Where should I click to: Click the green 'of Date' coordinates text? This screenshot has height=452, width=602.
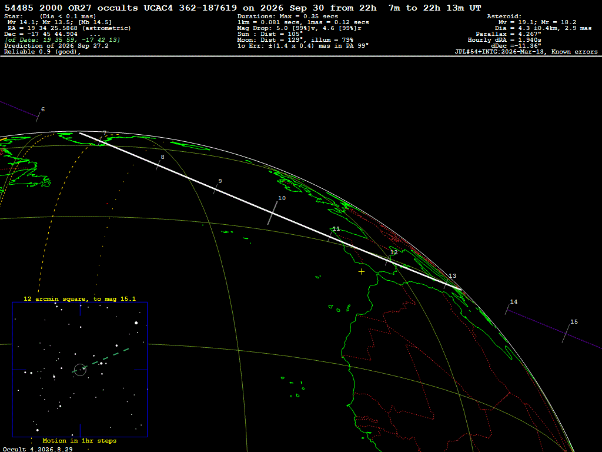[62, 40]
